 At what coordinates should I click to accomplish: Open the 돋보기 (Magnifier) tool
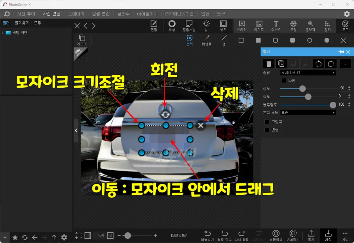pos(310,25)
